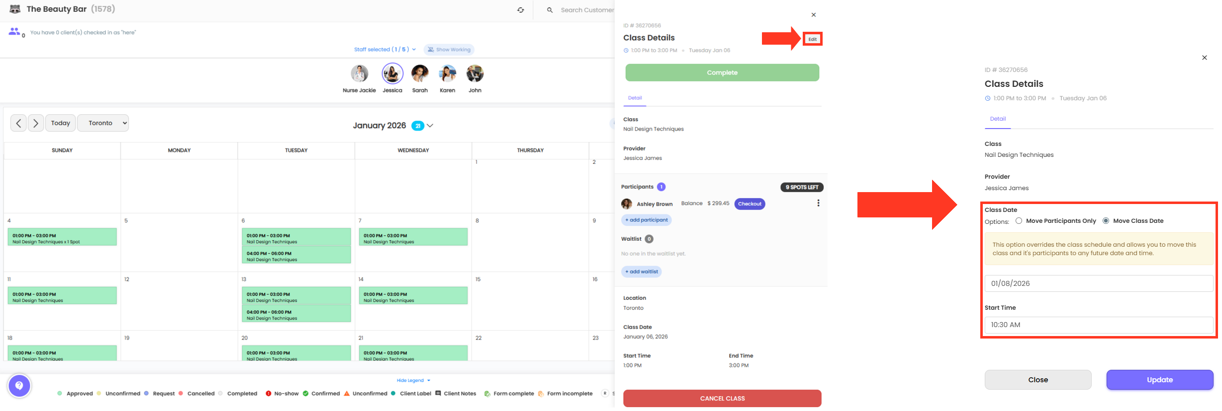Screen dimensions: 1222x411
Task: Open Sunday Jan 11 1:00 PM class event
Action: coord(62,296)
